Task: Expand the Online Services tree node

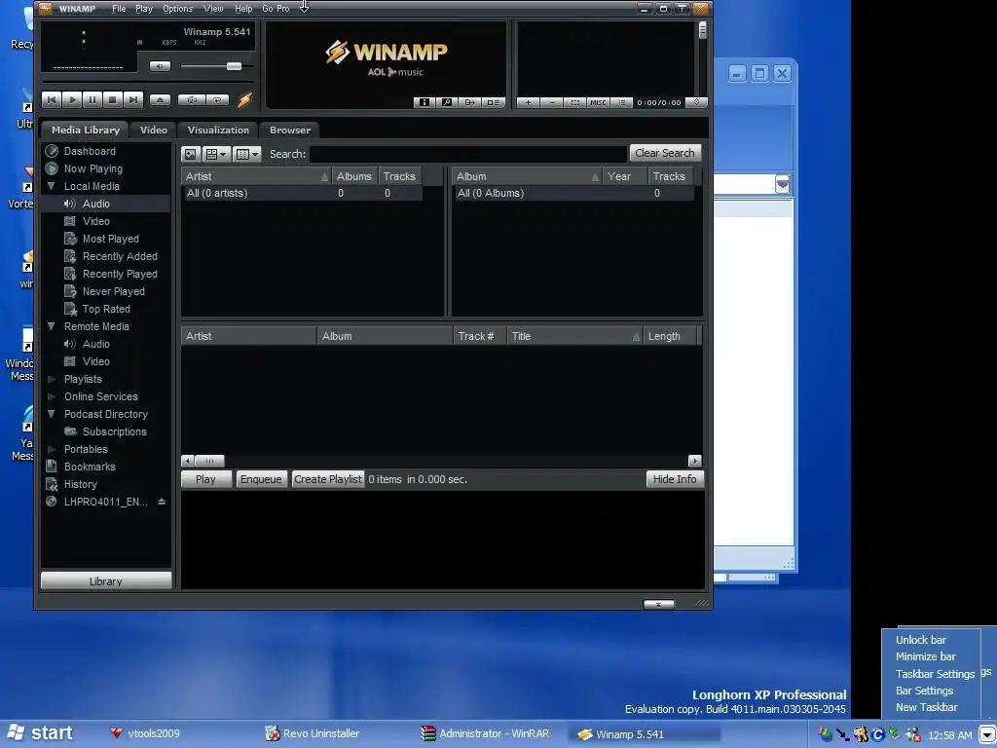Action: (52, 396)
